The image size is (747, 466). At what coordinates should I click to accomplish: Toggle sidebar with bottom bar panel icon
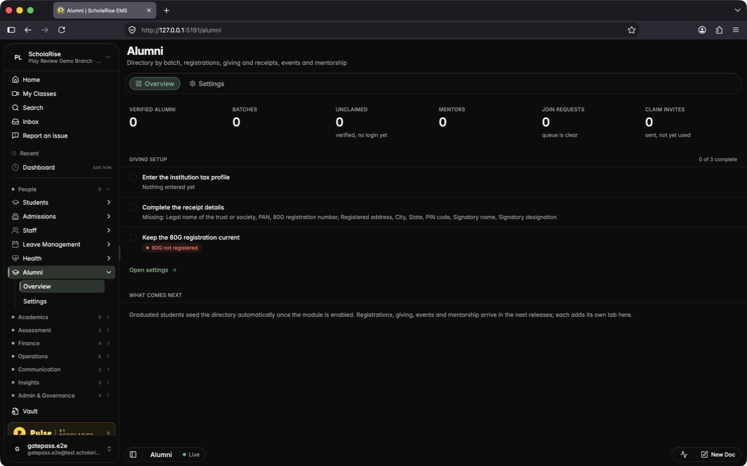(x=133, y=454)
